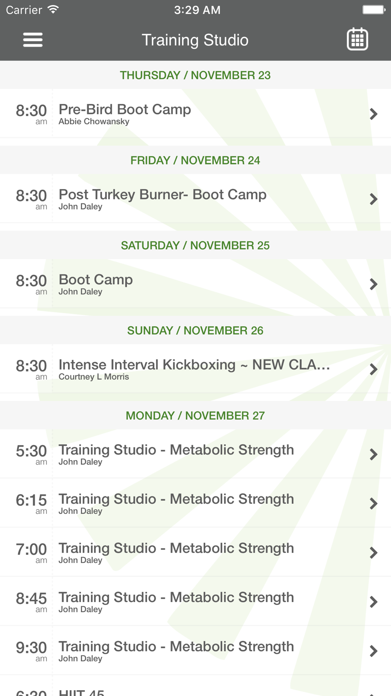Open Intense Interval Kickboxing class title

[194, 365]
